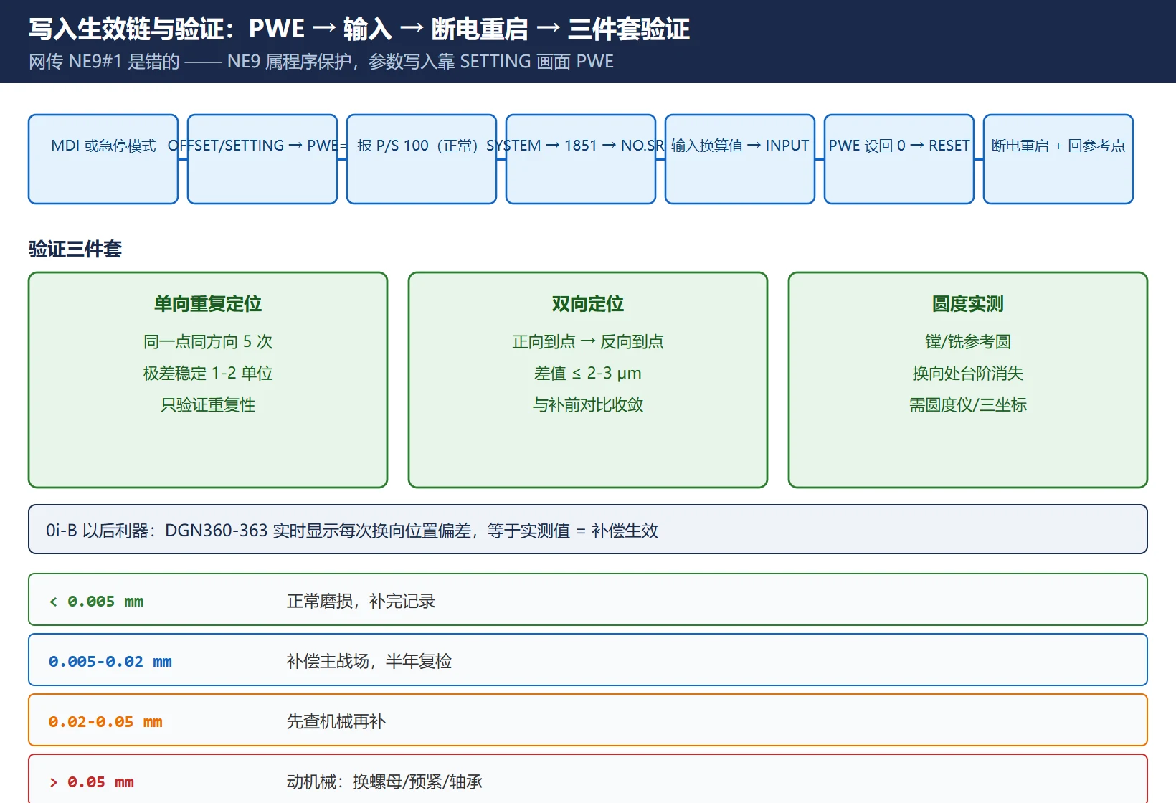Select the '单向重复定位' card title
Screen dimensions: 1176x803
[208, 304]
